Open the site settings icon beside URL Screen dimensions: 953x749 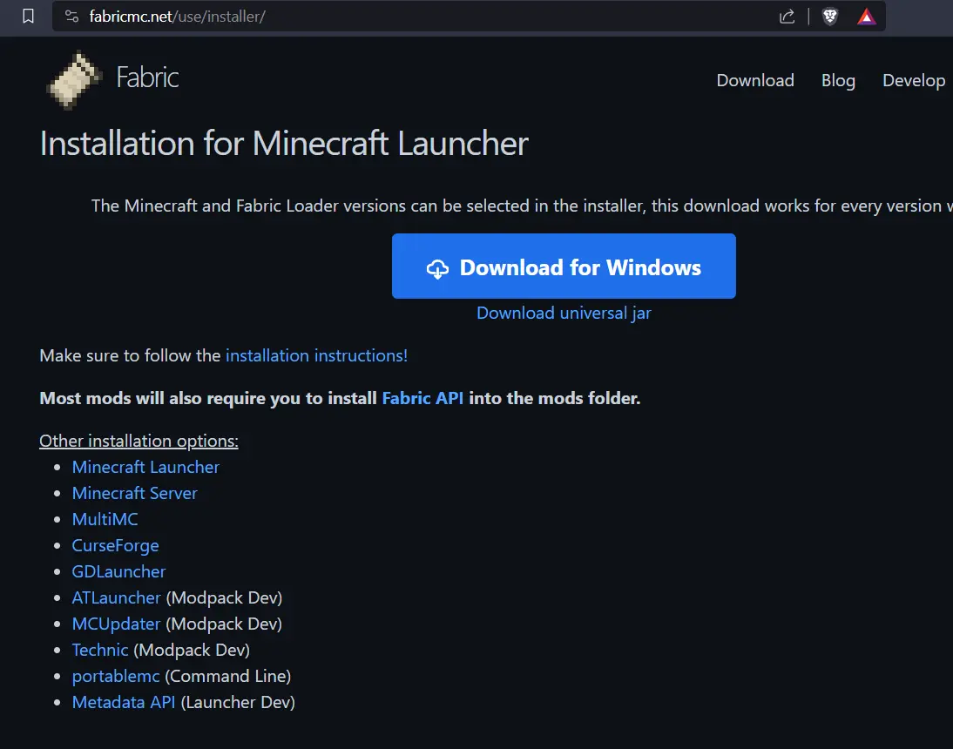tap(72, 17)
